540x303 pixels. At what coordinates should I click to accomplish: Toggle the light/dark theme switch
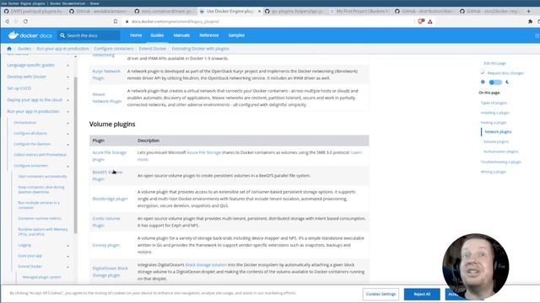(x=495, y=82)
